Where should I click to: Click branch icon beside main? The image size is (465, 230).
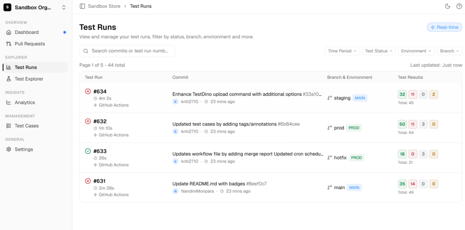coord(330,187)
